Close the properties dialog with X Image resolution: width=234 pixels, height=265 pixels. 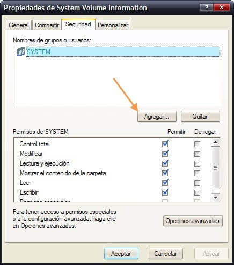coord(222,8)
